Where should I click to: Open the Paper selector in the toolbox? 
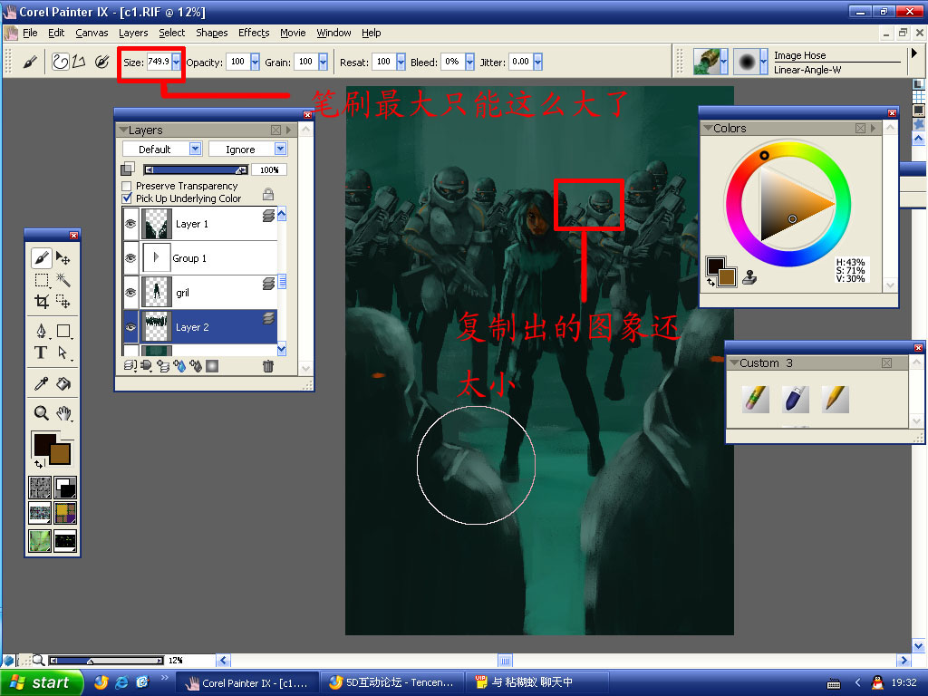coord(40,487)
